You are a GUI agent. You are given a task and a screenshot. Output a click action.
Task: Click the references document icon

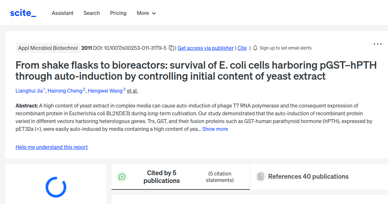click(x=260, y=176)
